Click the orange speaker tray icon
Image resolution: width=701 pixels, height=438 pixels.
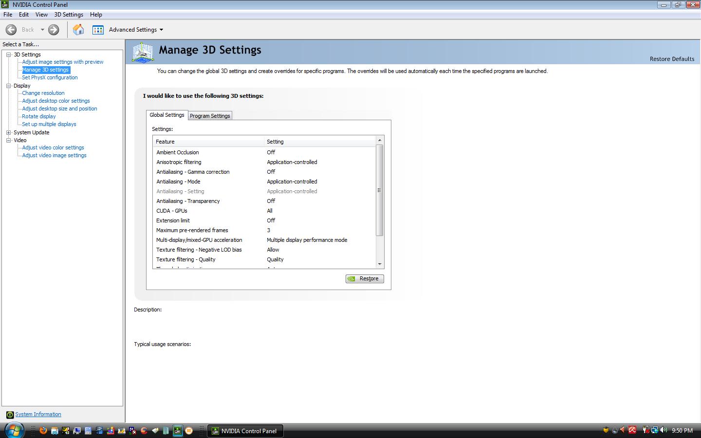click(623, 430)
